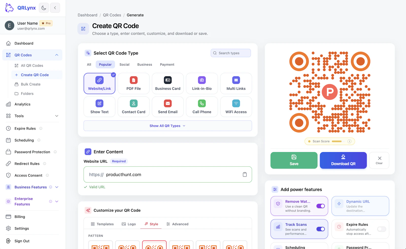This screenshot has width=406, height=249.
Task: Select the Show Text QR type
Action: (x=99, y=107)
